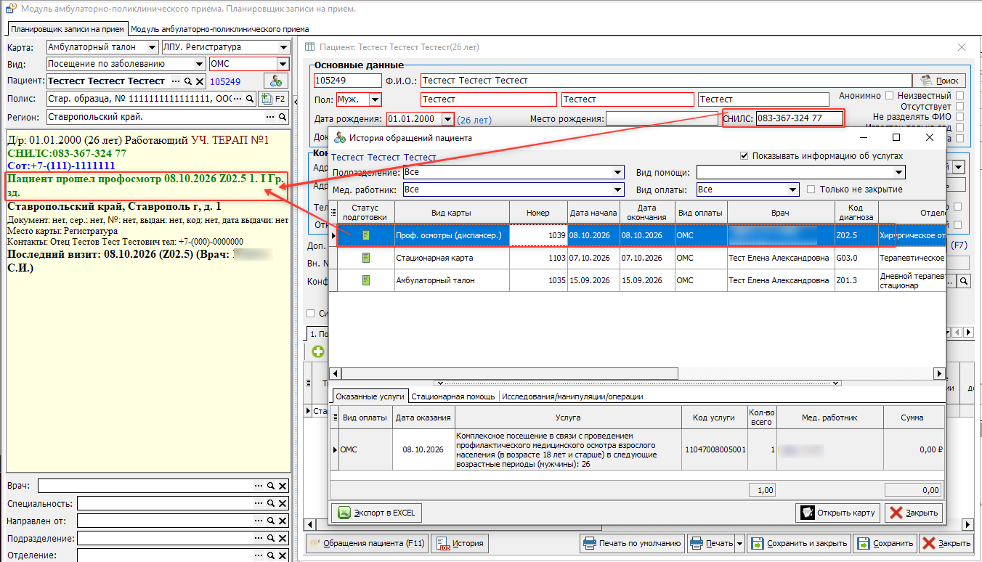This screenshot has width=982, height=562.
Task: Click the patient verification icon button beside 105249
Action: click(x=275, y=81)
